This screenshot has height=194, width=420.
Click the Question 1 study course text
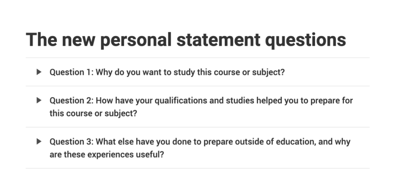[x=167, y=72]
